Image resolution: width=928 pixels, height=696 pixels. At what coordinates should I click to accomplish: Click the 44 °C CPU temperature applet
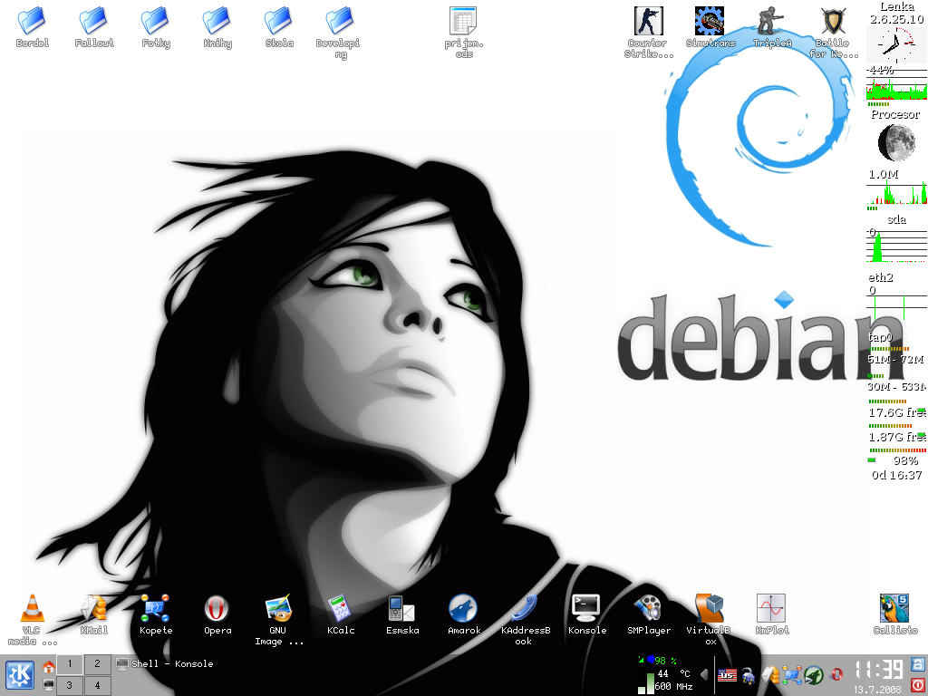click(x=673, y=673)
